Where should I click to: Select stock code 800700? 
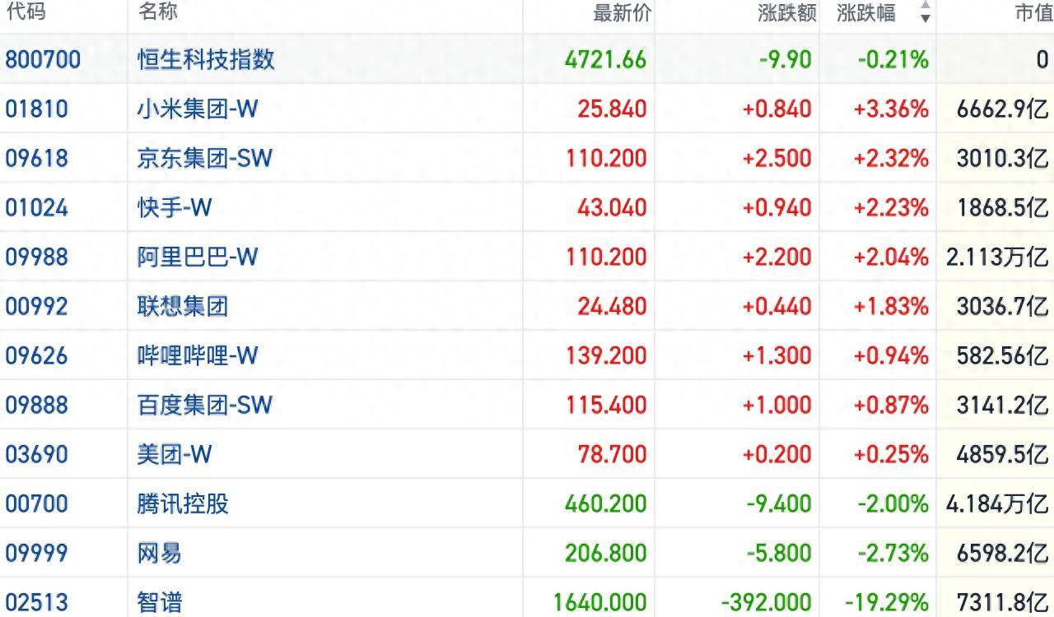pos(43,59)
